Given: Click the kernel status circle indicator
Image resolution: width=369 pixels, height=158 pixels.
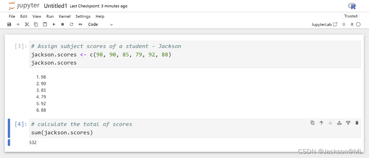Looking at the screenshot, I should (x=358, y=24).
